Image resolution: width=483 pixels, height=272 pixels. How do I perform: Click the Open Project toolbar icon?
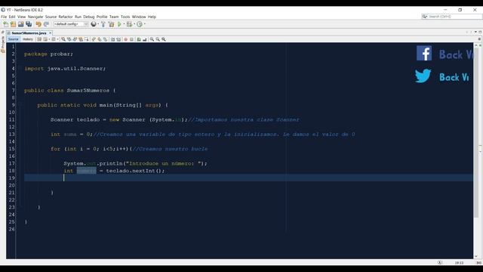coord(20,24)
